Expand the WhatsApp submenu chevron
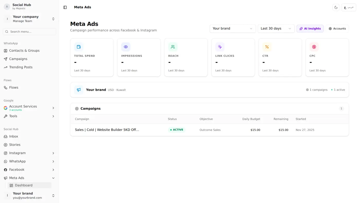360x203 pixels. point(53,162)
